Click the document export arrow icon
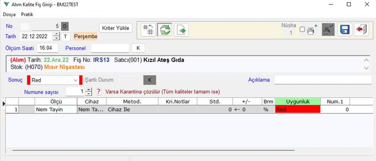The image size is (376, 161). 181,30
